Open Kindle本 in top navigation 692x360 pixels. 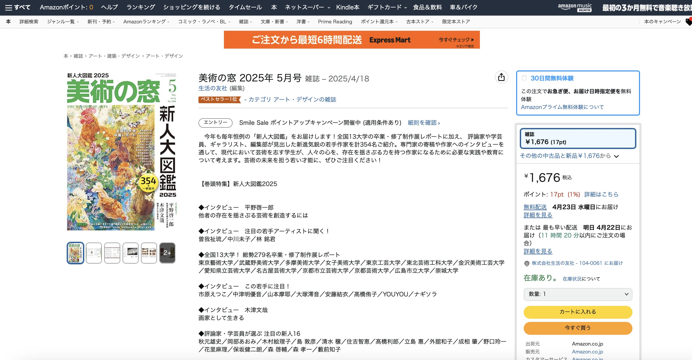click(x=348, y=7)
